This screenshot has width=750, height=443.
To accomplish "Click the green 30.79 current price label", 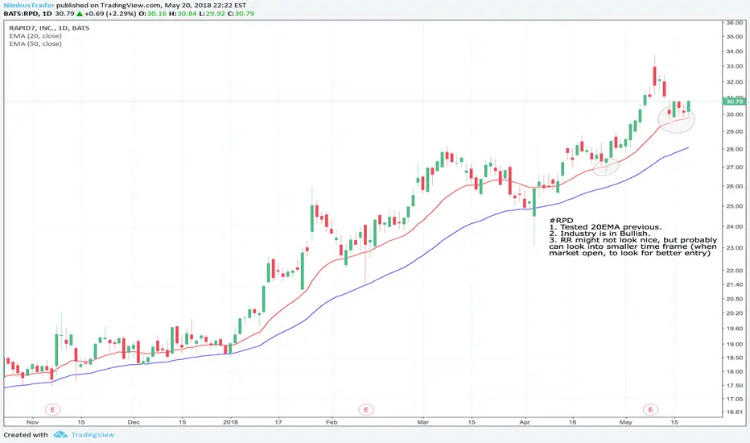I will [x=735, y=101].
